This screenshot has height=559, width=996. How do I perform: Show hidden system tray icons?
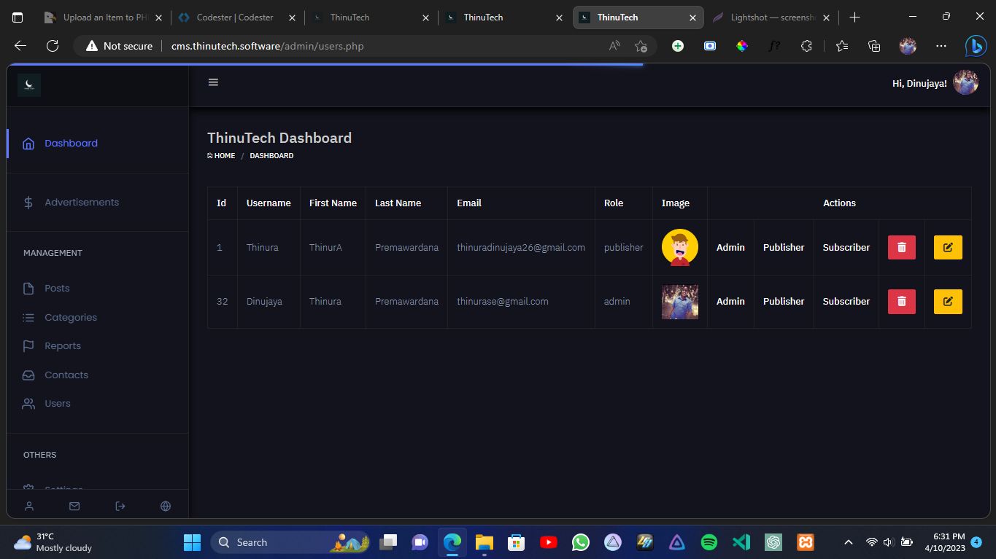click(x=848, y=542)
